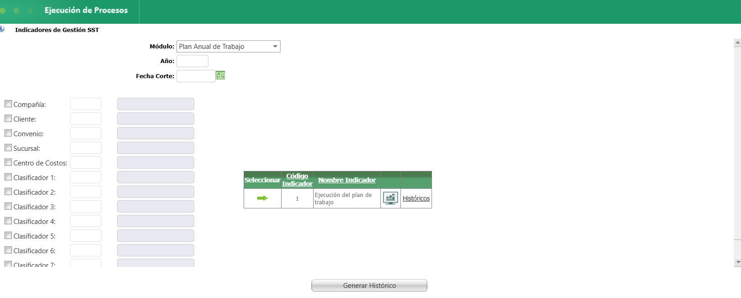
Task: Enable the Clasificador 6 checkbox
Action: [x=8, y=250]
